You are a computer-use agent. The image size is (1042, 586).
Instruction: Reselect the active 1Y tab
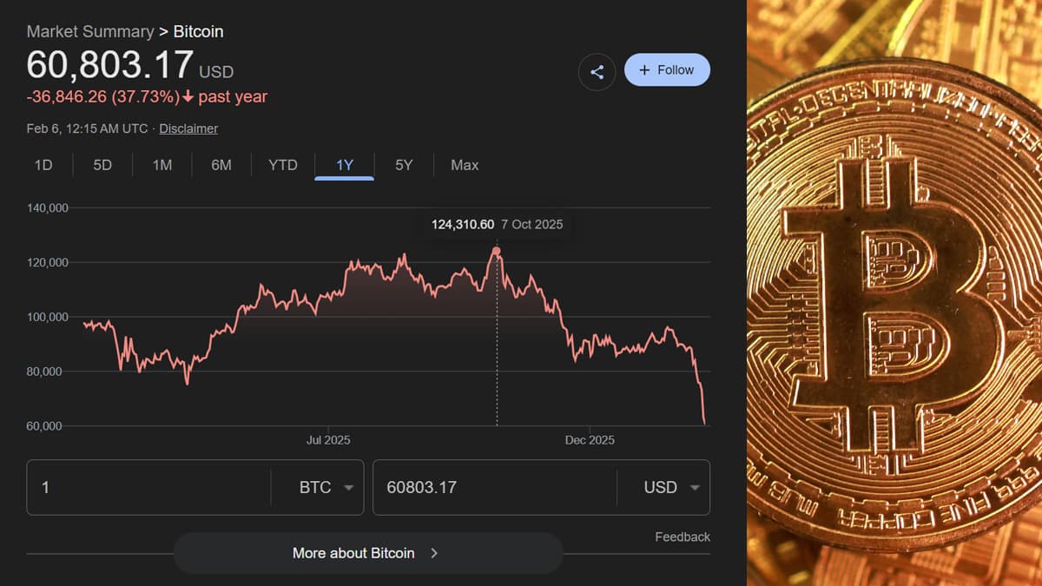[x=344, y=165]
